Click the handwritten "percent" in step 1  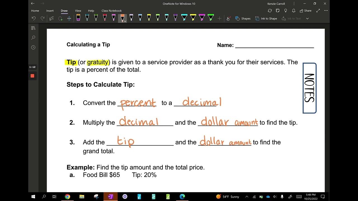point(138,103)
